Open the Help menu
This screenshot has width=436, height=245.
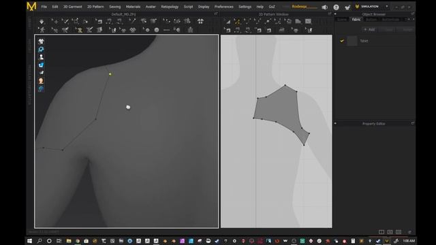point(260,7)
